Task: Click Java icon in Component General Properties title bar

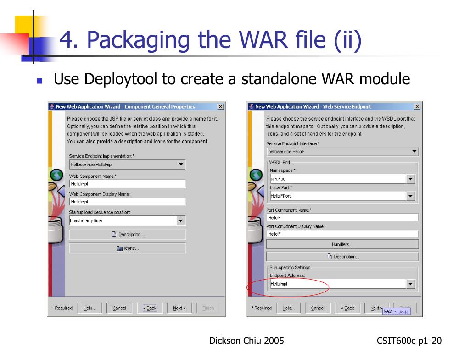Action: click(52, 106)
